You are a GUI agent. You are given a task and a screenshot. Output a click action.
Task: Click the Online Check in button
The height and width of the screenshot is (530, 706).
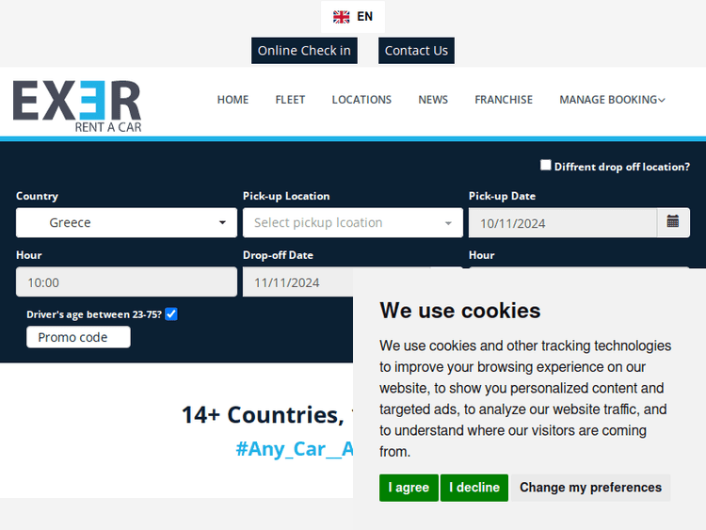(x=304, y=51)
